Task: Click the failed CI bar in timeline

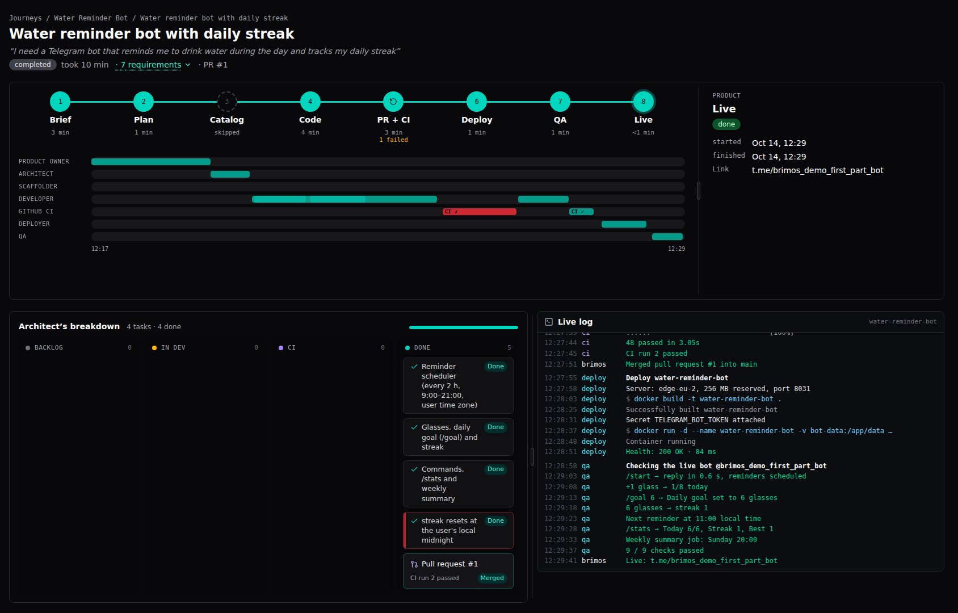Action: (480, 212)
